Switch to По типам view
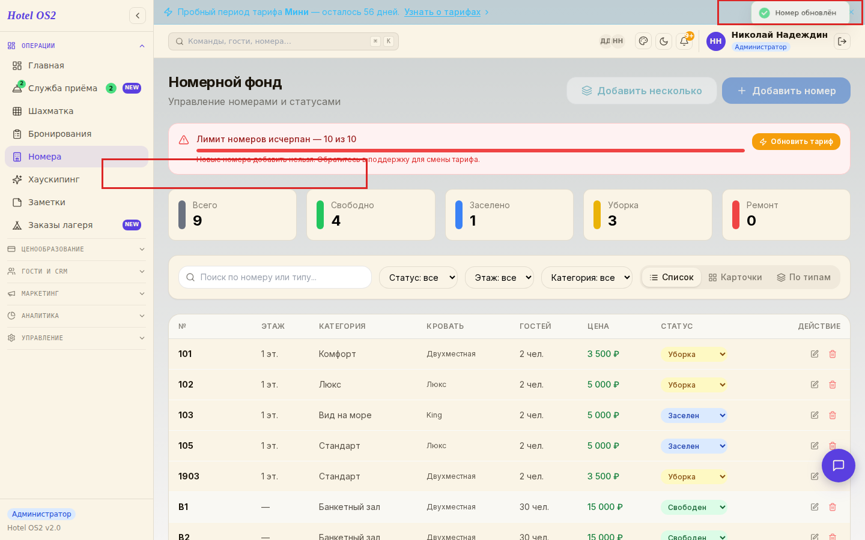 (804, 277)
